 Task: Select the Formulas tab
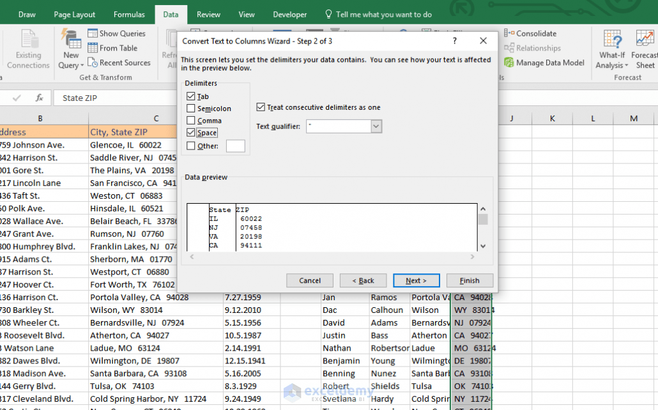pyautogui.click(x=129, y=13)
